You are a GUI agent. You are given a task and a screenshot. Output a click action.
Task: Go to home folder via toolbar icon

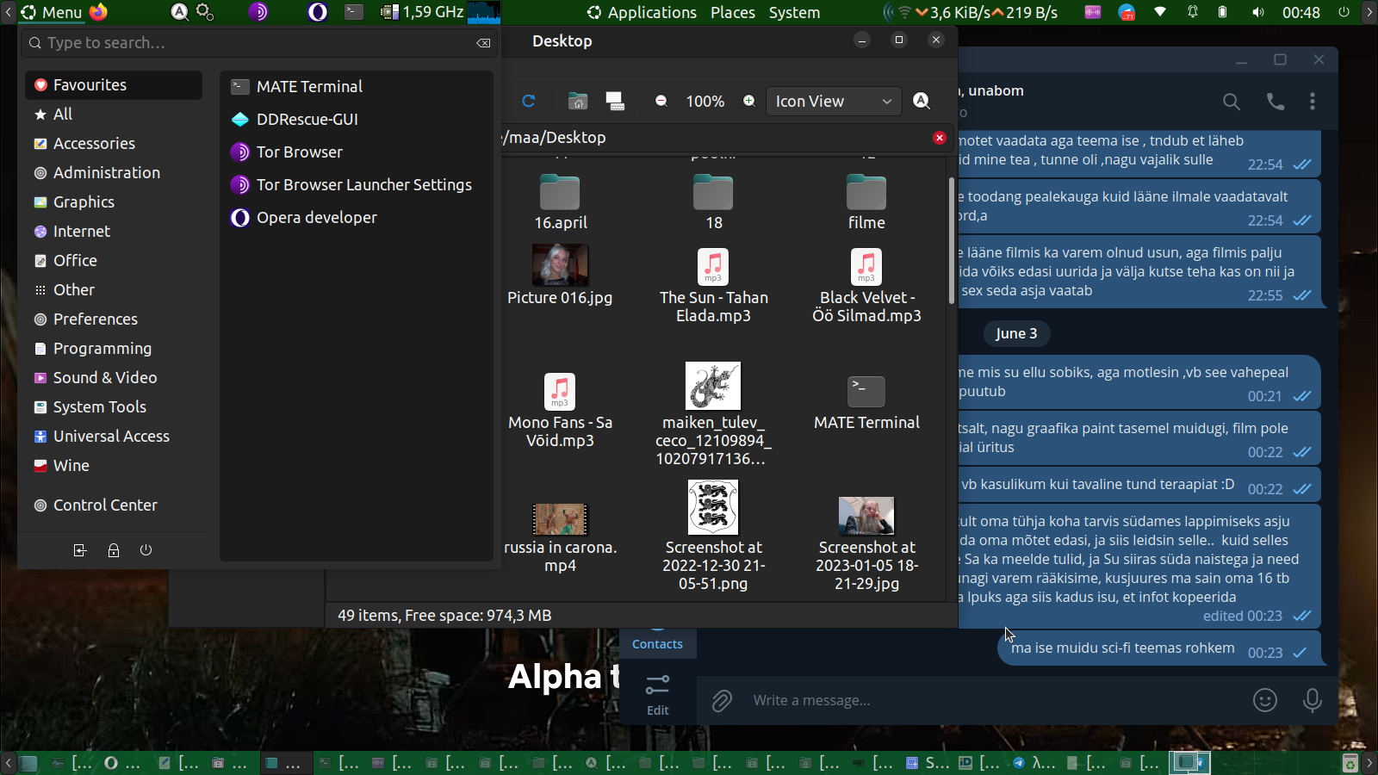pos(577,101)
